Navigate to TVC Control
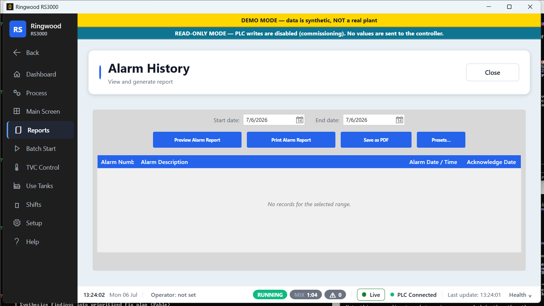 click(x=40, y=167)
